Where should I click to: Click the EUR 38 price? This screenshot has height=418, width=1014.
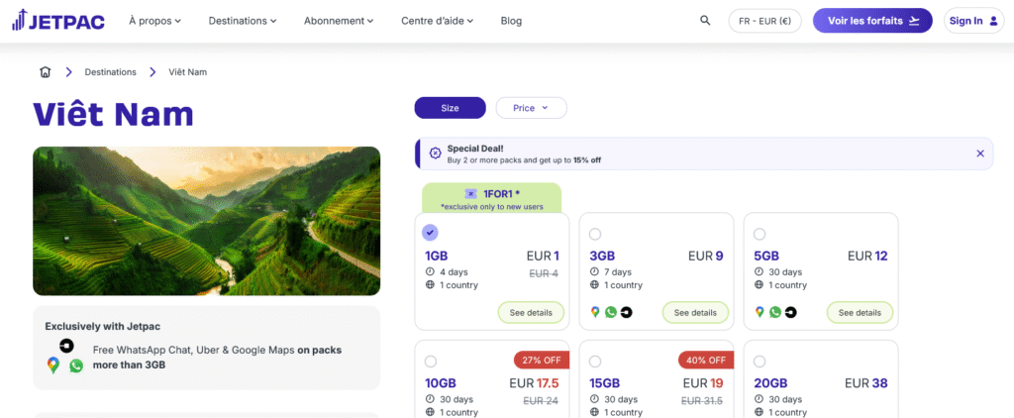click(865, 383)
